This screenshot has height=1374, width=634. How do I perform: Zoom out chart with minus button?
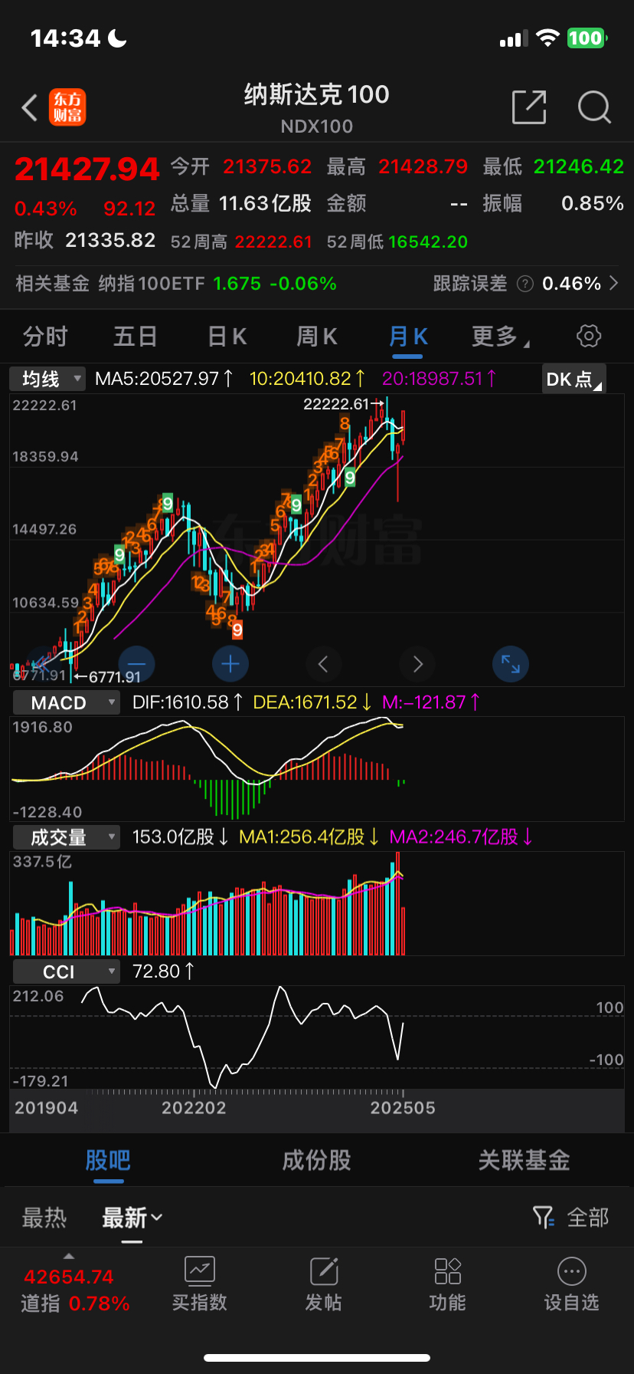137,664
